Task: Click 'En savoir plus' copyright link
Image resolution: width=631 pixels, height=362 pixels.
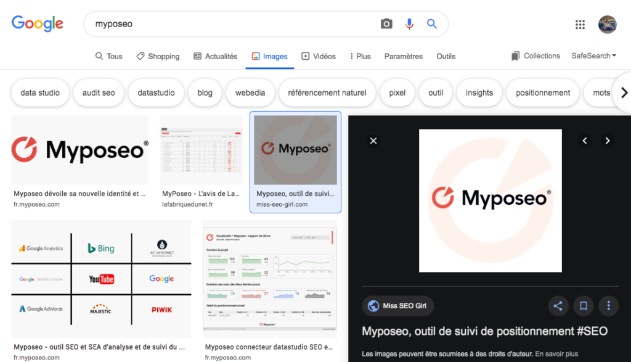Action: click(556, 354)
